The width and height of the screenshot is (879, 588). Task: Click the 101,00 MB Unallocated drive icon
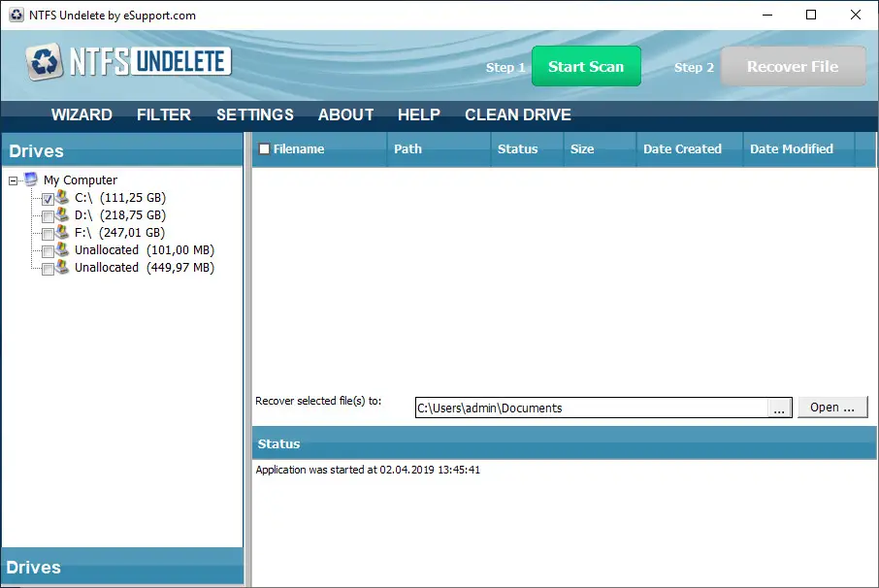pyautogui.click(x=62, y=248)
